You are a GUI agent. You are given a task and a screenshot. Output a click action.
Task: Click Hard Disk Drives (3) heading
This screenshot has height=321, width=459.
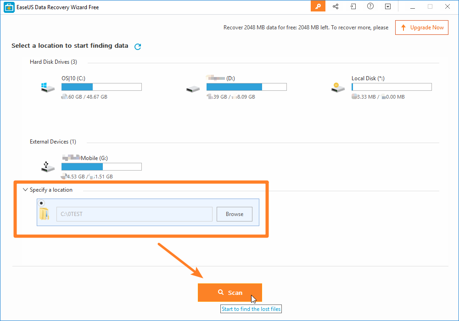point(53,62)
